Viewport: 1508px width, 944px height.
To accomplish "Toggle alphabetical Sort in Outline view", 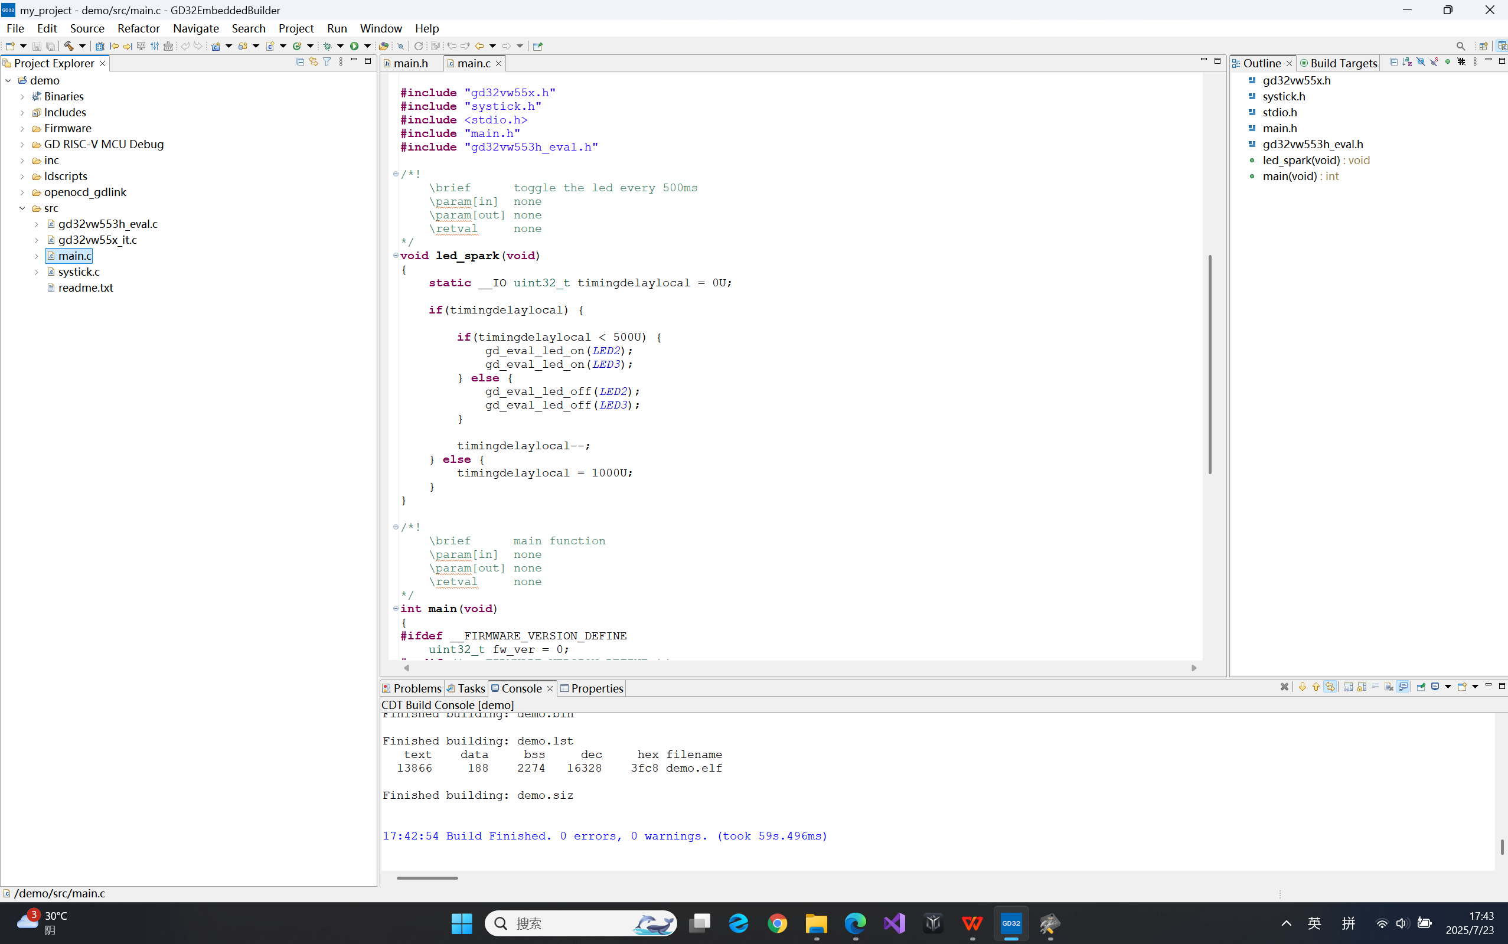I will coord(1407,62).
